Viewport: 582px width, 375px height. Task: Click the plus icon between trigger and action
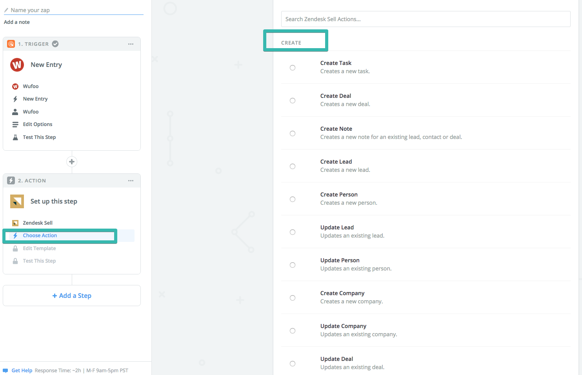click(72, 162)
